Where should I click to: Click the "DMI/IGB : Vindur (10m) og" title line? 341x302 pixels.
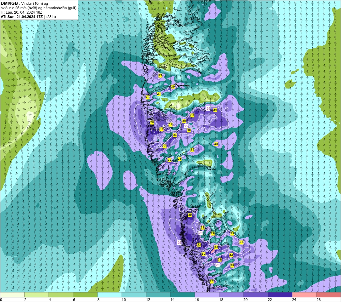click(25, 3)
